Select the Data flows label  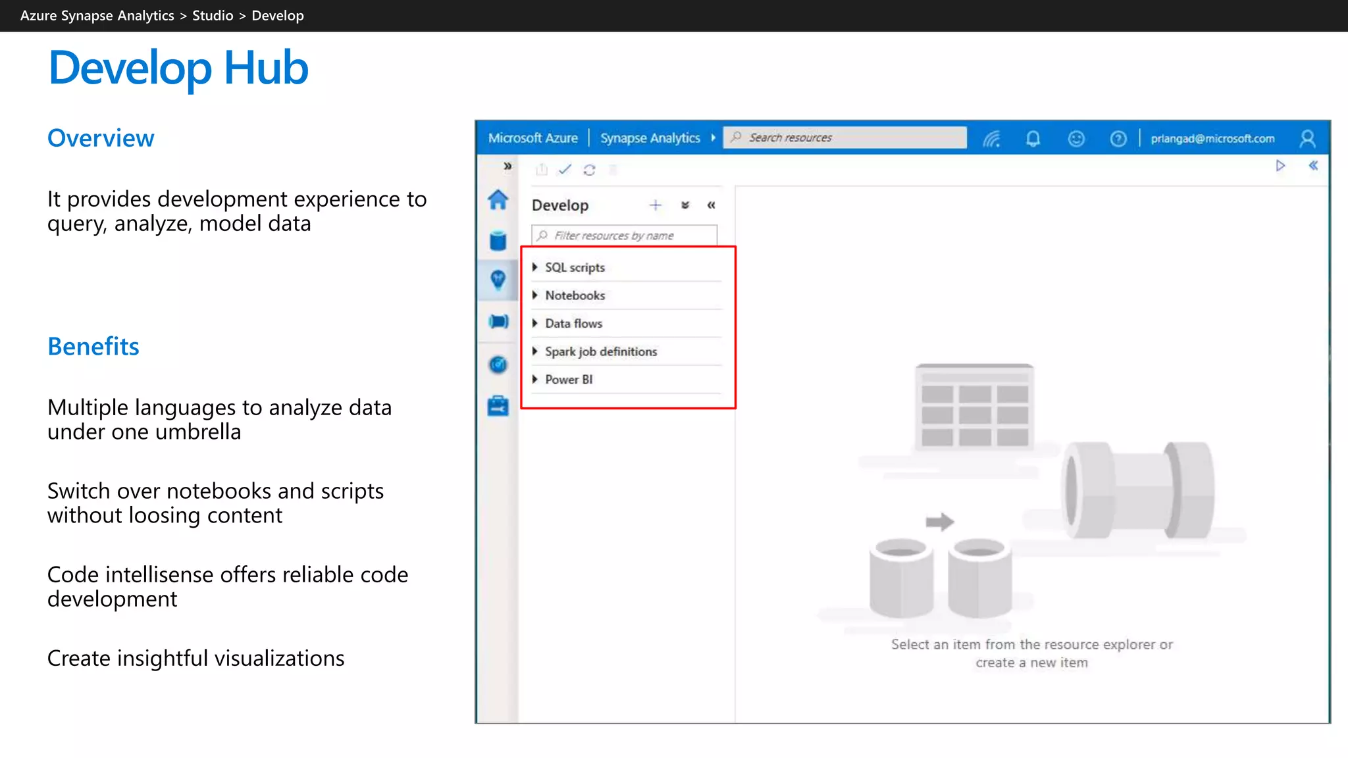click(x=573, y=324)
